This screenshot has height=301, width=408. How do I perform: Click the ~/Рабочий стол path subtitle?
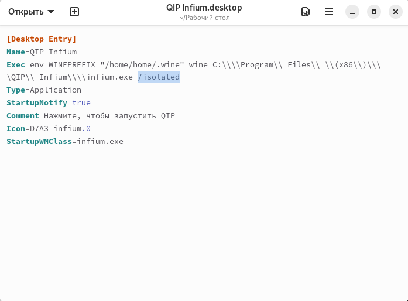(204, 18)
